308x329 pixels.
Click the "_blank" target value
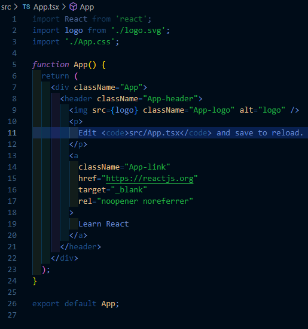tap(129, 190)
